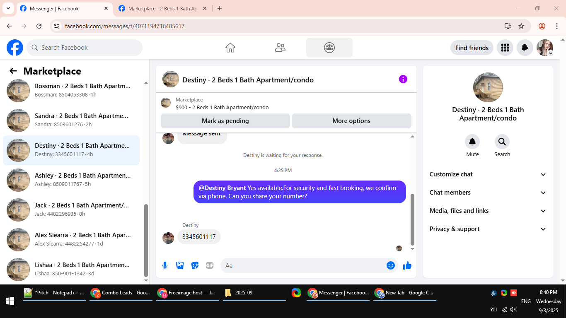Open the Friends icon in top navigation
The height and width of the screenshot is (318, 566).
click(x=280, y=48)
